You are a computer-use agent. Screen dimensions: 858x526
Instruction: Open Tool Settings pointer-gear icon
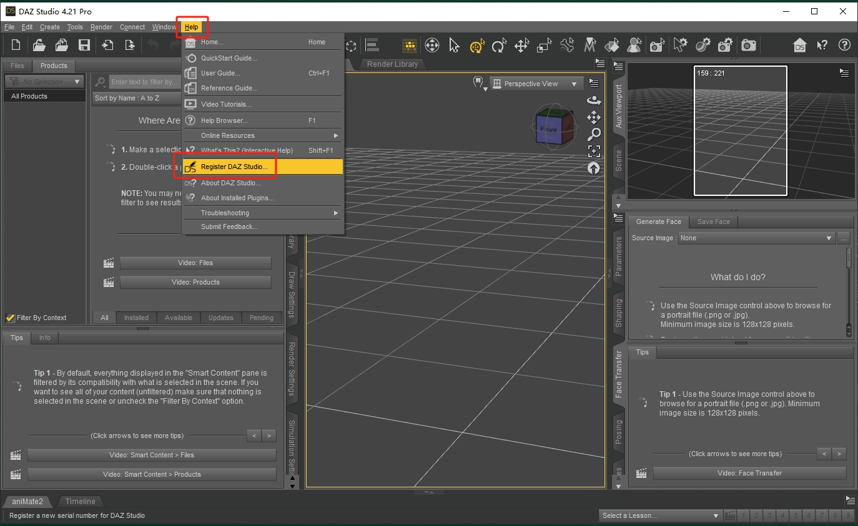pos(680,45)
